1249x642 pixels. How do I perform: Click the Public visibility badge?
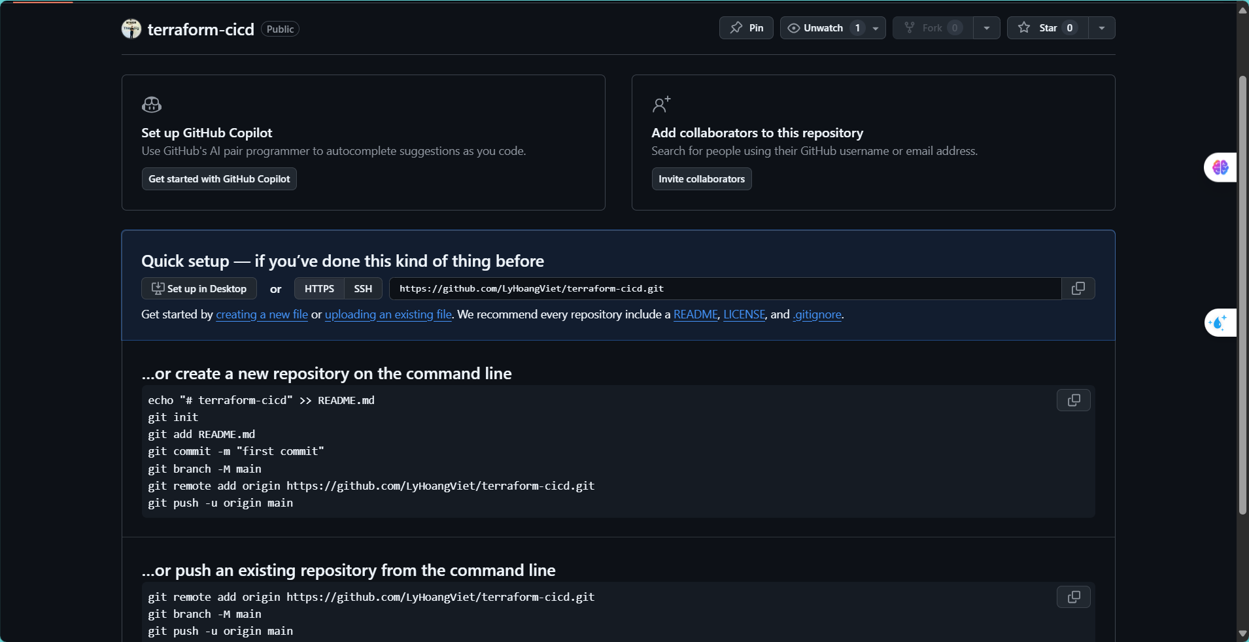[x=280, y=29]
